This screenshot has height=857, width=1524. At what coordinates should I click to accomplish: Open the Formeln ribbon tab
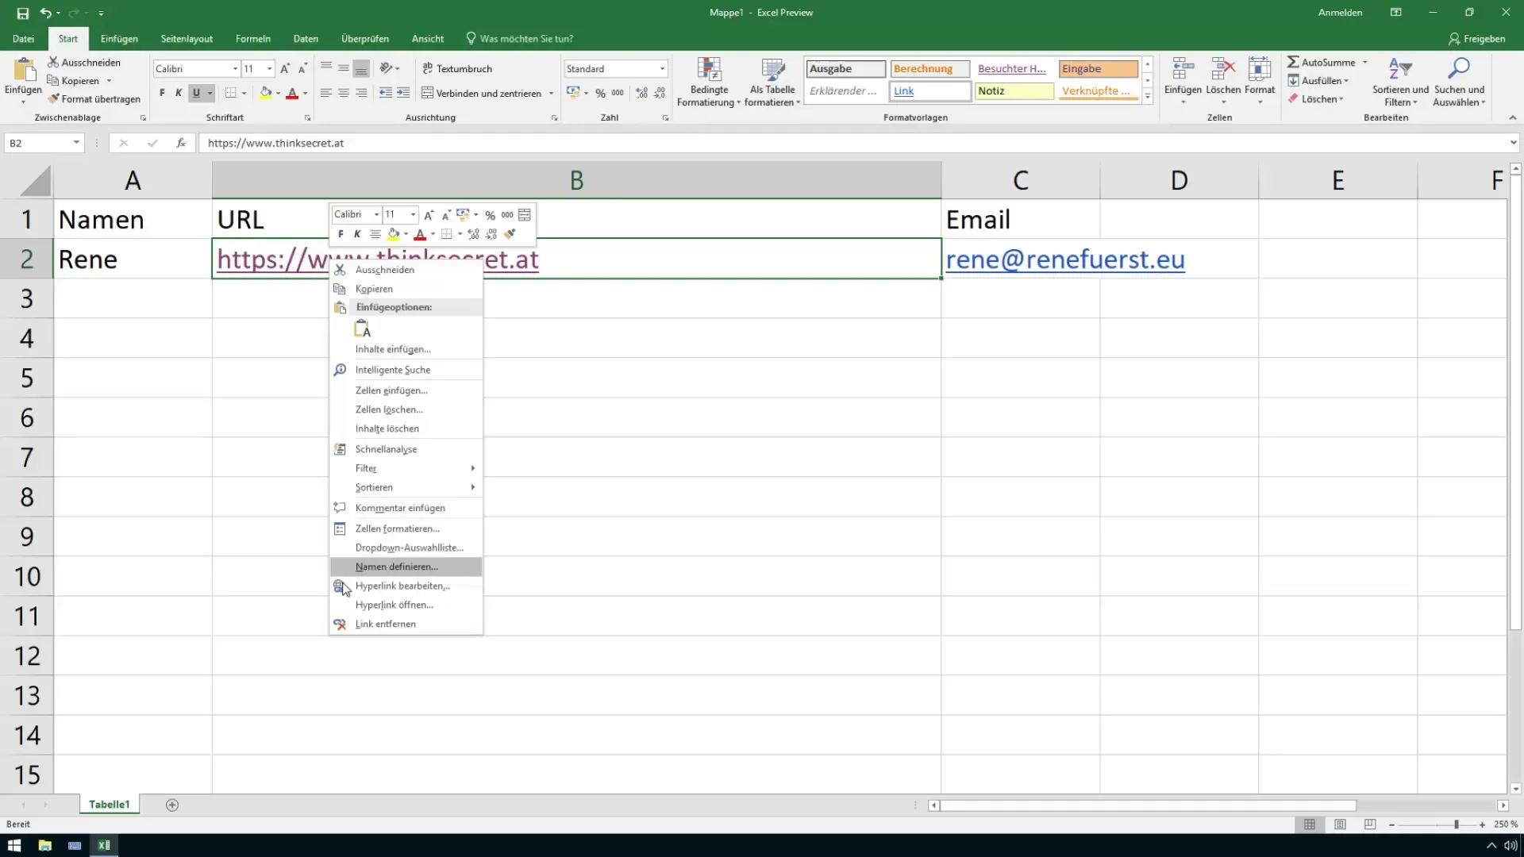point(253,39)
